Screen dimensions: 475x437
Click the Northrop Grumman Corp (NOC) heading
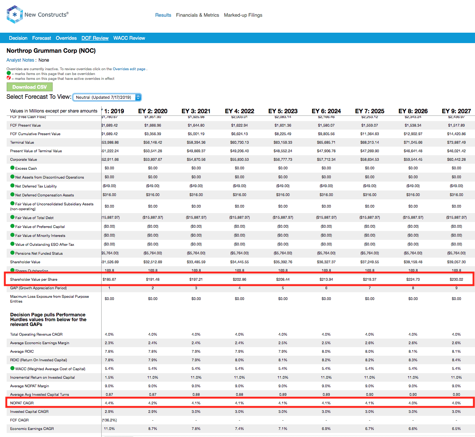(x=51, y=50)
